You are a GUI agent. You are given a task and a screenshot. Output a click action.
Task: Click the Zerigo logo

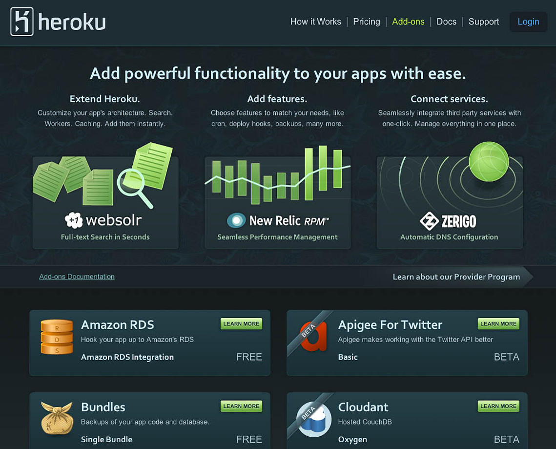(x=448, y=221)
